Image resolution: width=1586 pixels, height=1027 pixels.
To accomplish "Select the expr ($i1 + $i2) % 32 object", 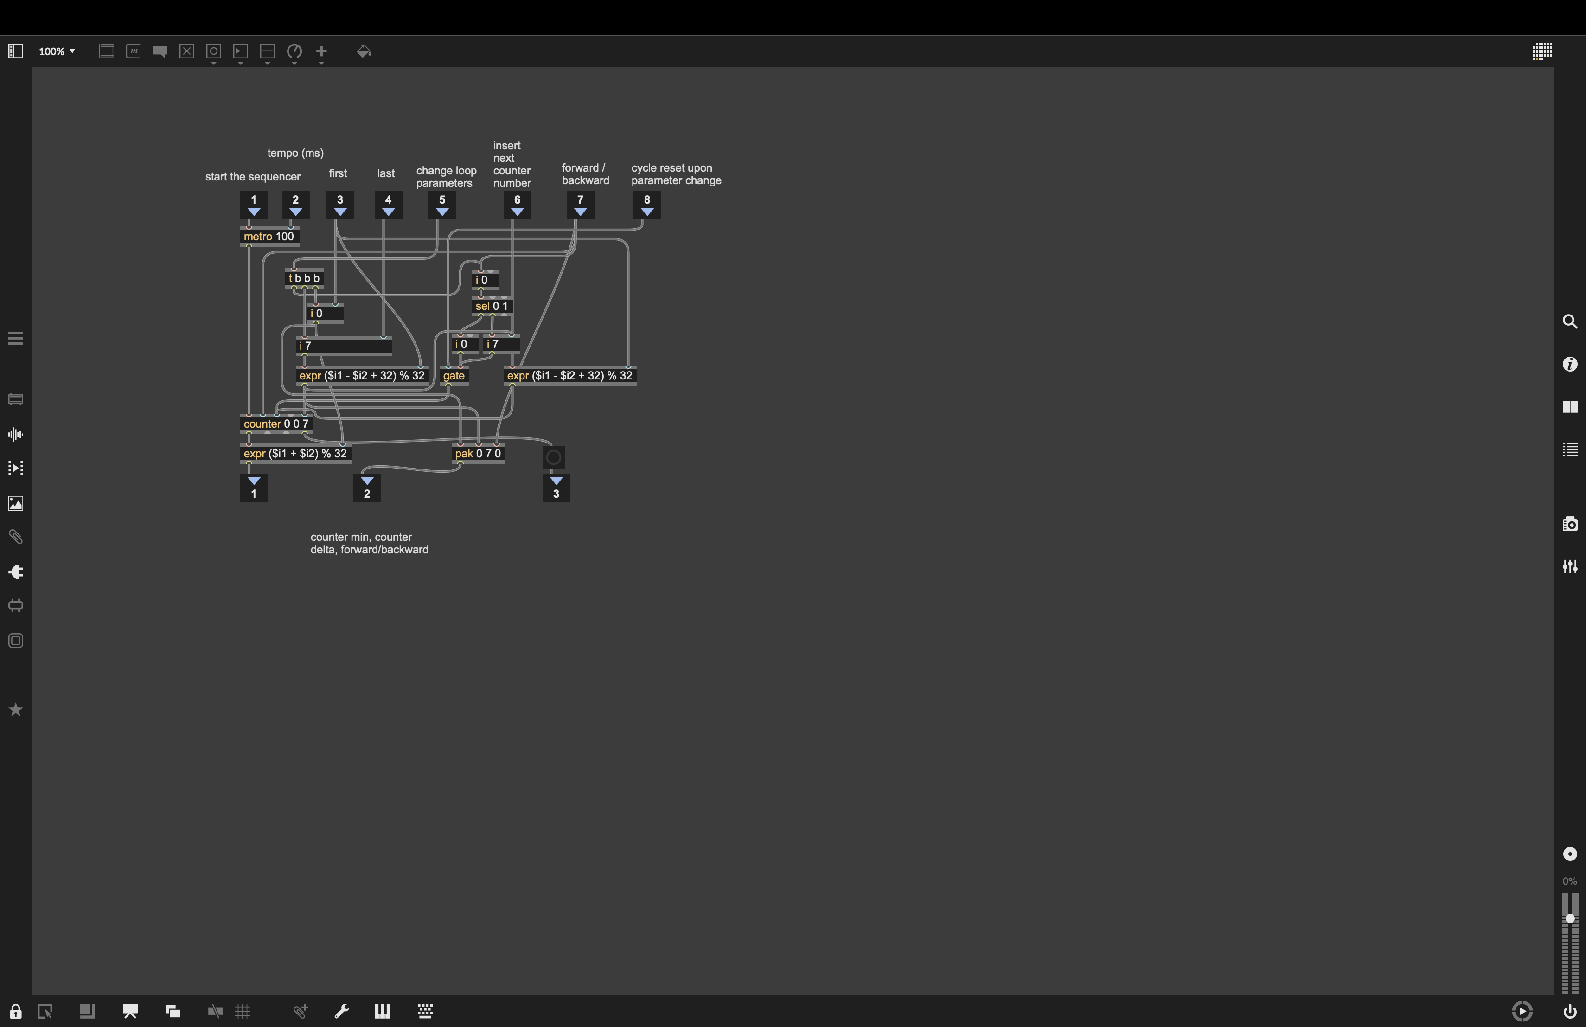I will coord(296,454).
